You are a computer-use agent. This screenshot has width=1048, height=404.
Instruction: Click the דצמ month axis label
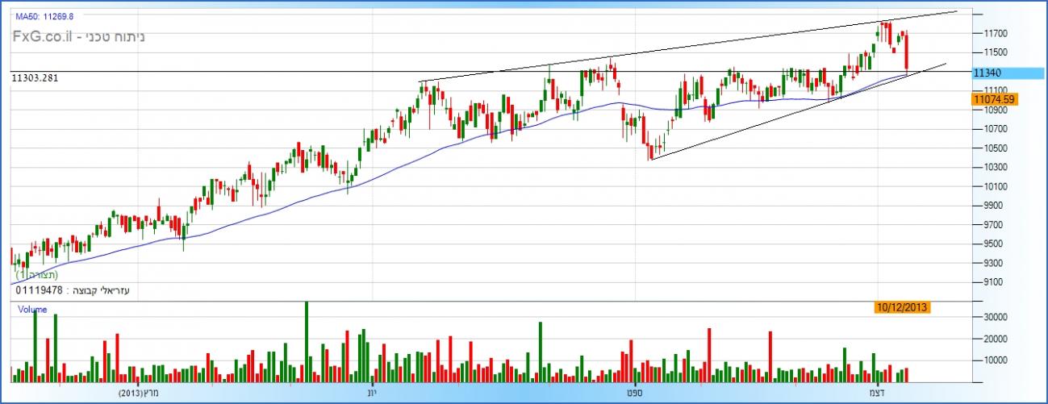875,393
